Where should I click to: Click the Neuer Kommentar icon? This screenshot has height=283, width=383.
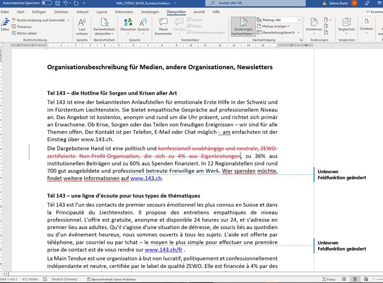click(x=163, y=23)
